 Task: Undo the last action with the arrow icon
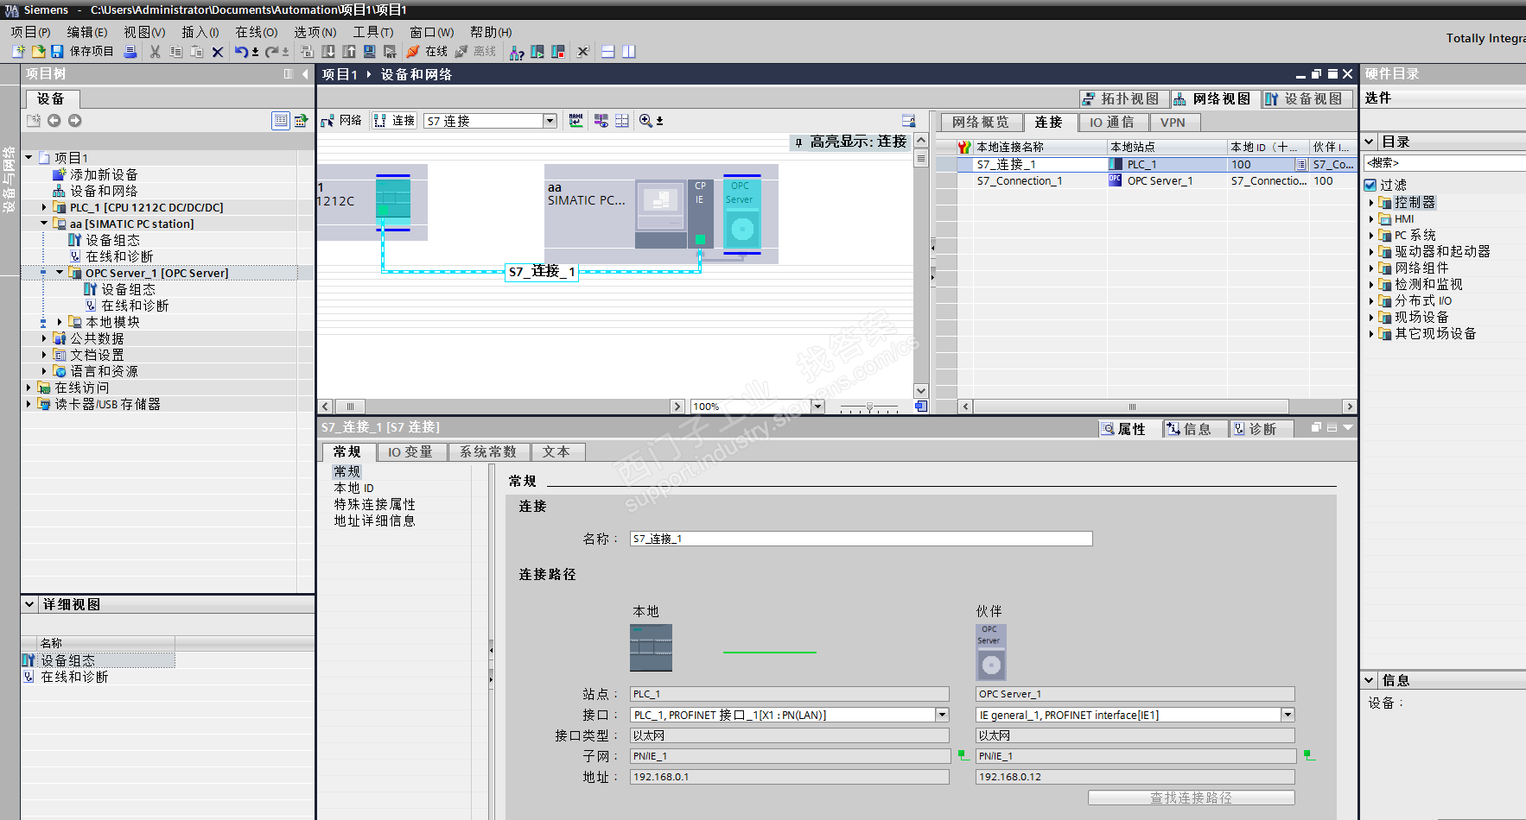pyautogui.click(x=241, y=52)
